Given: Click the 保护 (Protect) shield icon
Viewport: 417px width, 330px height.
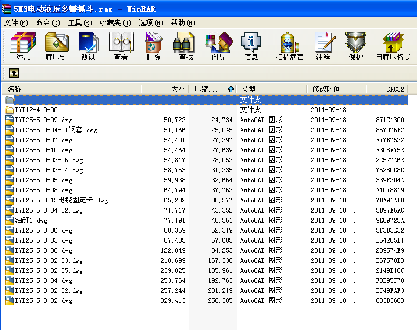Looking at the screenshot, I should (355, 45).
